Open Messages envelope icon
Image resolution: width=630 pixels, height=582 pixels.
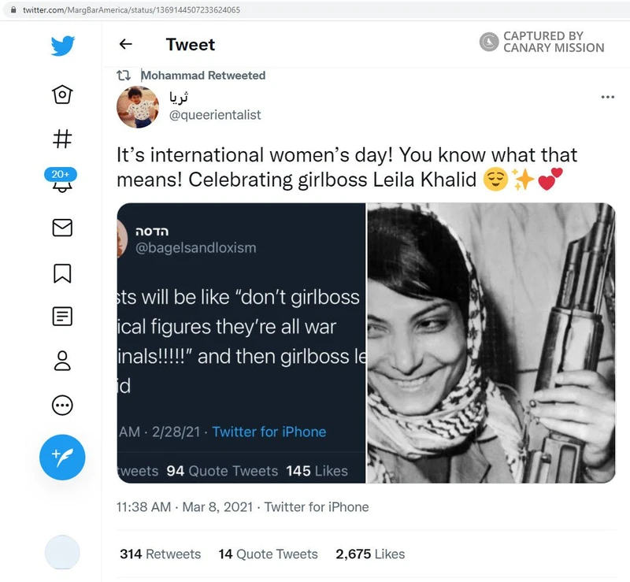pos(62,228)
